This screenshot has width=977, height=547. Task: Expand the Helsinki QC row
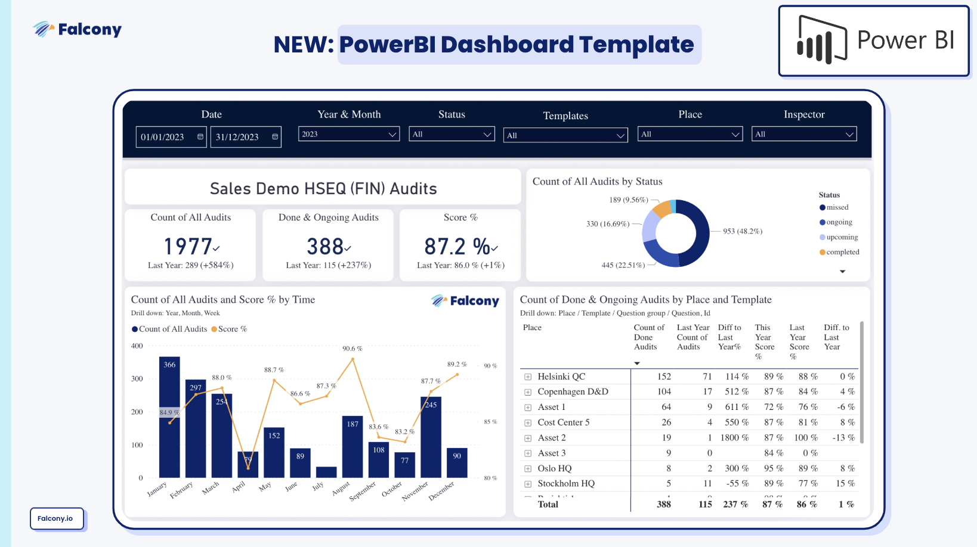click(528, 377)
